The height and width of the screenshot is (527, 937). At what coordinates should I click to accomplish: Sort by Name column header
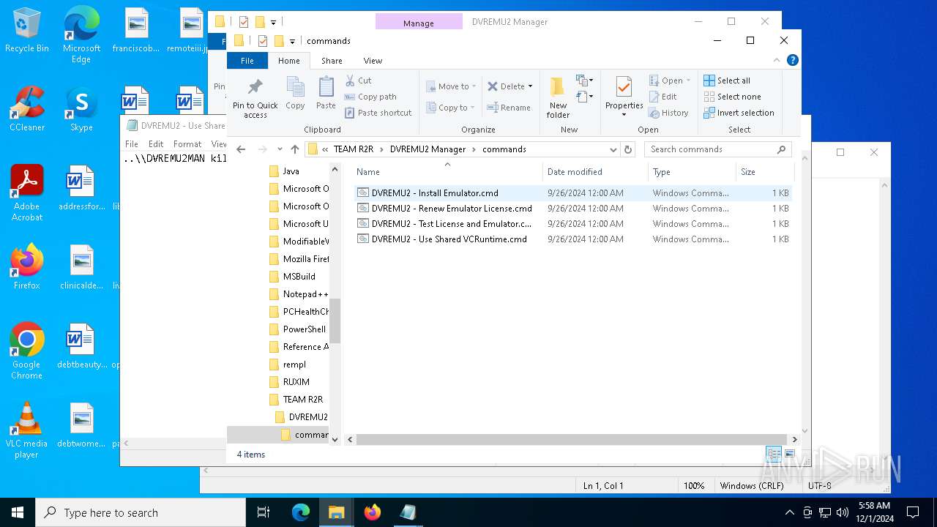coord(448,172)
